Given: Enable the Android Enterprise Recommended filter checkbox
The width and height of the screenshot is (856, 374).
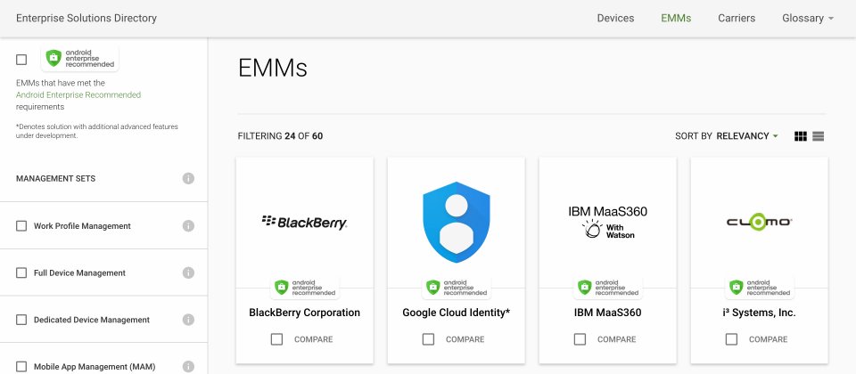Looking at the screenshot, I should (21, 60).
